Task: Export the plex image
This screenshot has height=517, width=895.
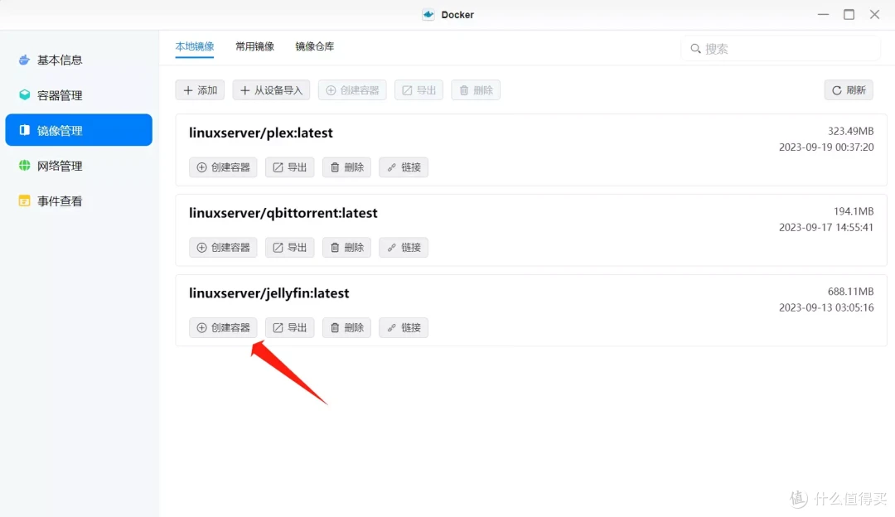Action: coord(289,167)
